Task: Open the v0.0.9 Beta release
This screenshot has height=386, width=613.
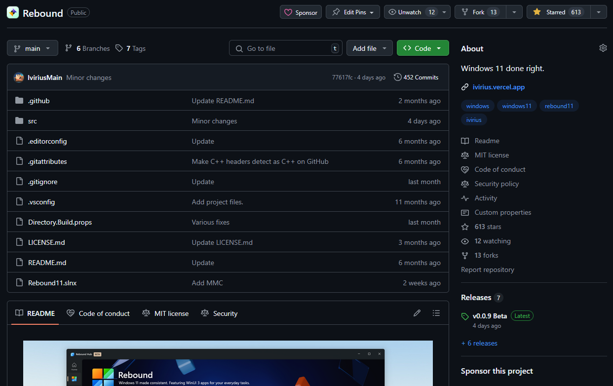Action: point(490,316)
